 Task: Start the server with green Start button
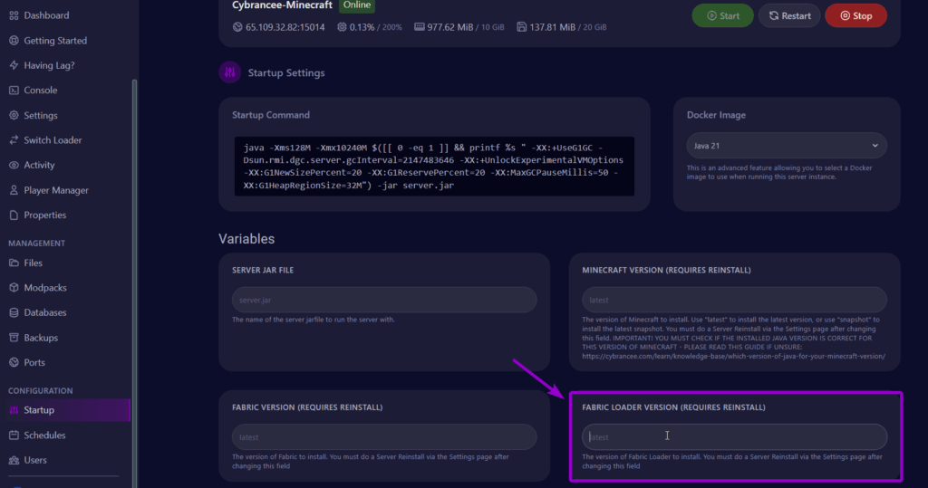(722, 16)
